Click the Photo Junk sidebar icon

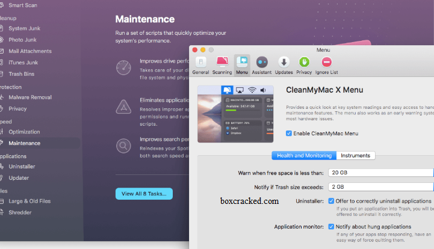1,40
